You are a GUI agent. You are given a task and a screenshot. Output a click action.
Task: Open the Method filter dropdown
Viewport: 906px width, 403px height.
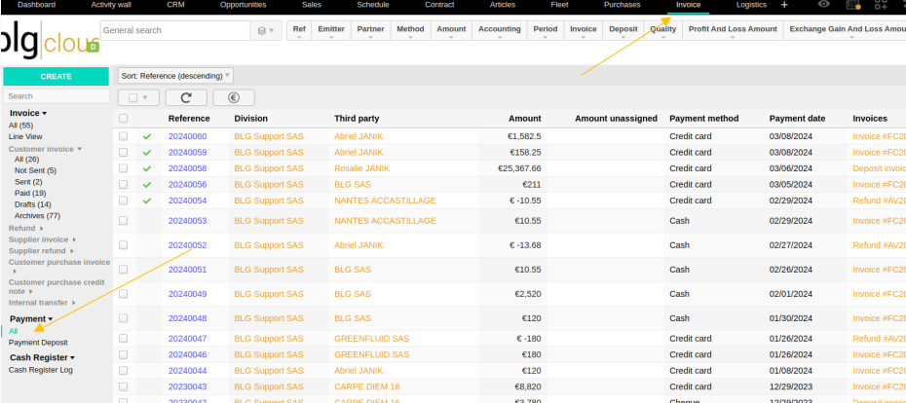(x=410, y=30)
